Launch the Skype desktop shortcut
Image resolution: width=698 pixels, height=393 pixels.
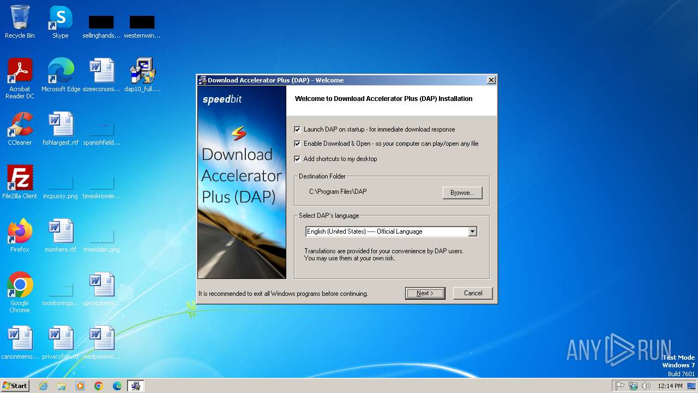point(61,22)
